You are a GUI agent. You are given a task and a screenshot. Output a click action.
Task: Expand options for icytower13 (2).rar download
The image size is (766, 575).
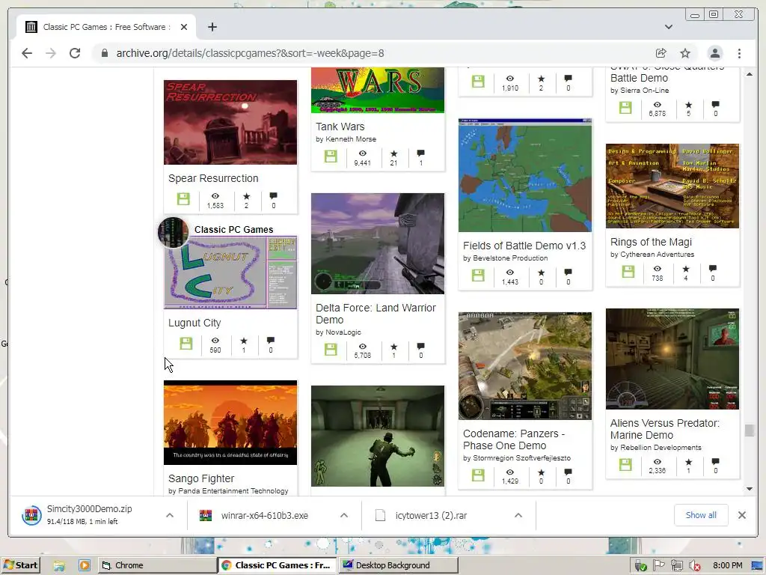[x=518, y=515]
